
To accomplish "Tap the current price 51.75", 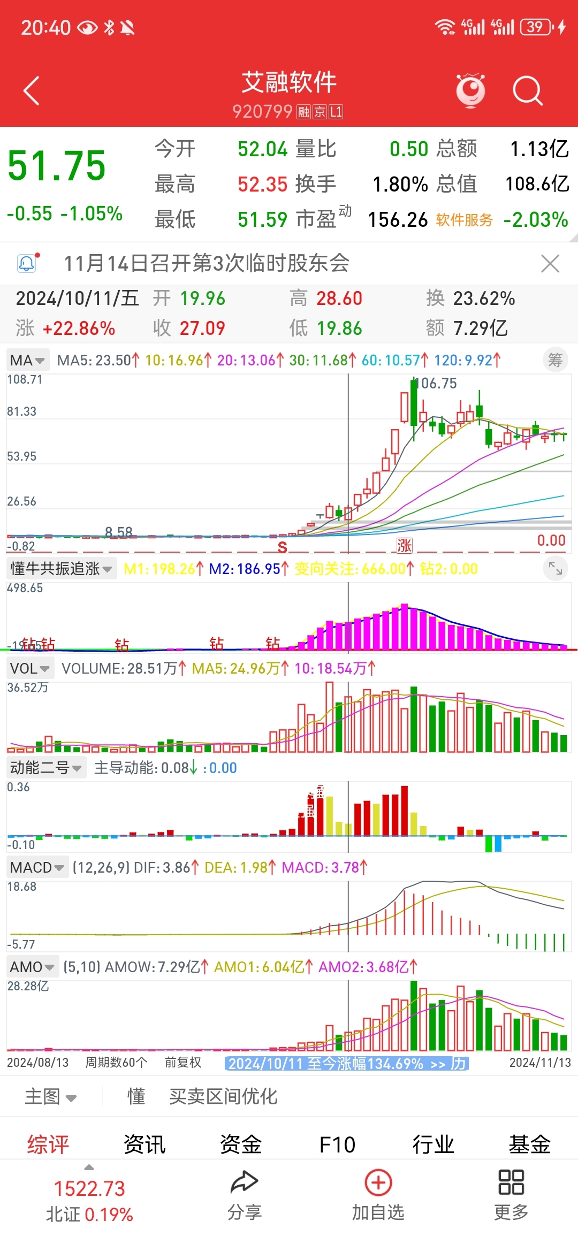I will point(57,165).
